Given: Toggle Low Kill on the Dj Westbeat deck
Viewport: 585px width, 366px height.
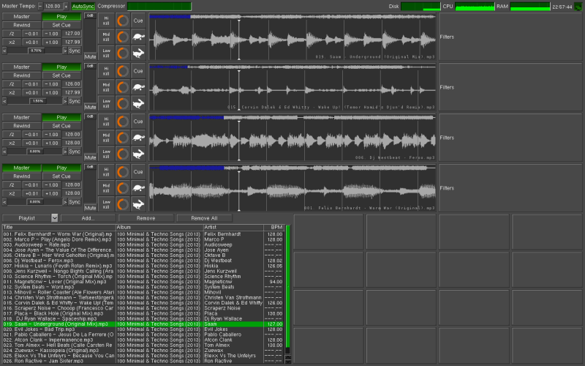Looking at the screenshot, I should 106,154.
